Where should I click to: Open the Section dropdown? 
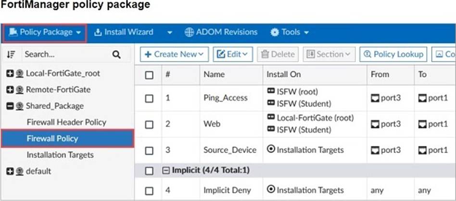(329, 54)
